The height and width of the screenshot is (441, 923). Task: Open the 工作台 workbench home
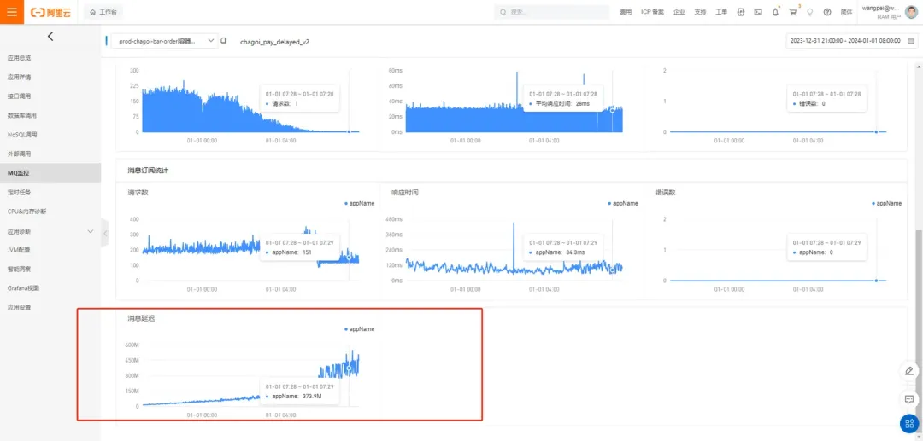click(103, 12)
